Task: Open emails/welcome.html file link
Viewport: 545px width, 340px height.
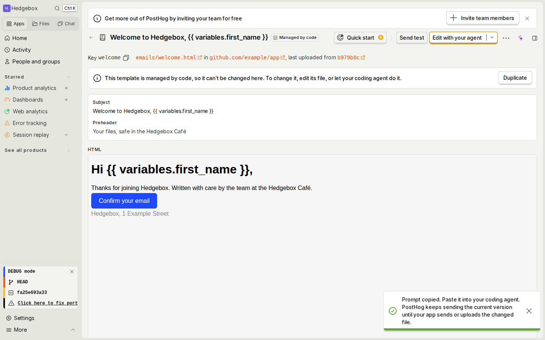Action: [x=169, y=57]
